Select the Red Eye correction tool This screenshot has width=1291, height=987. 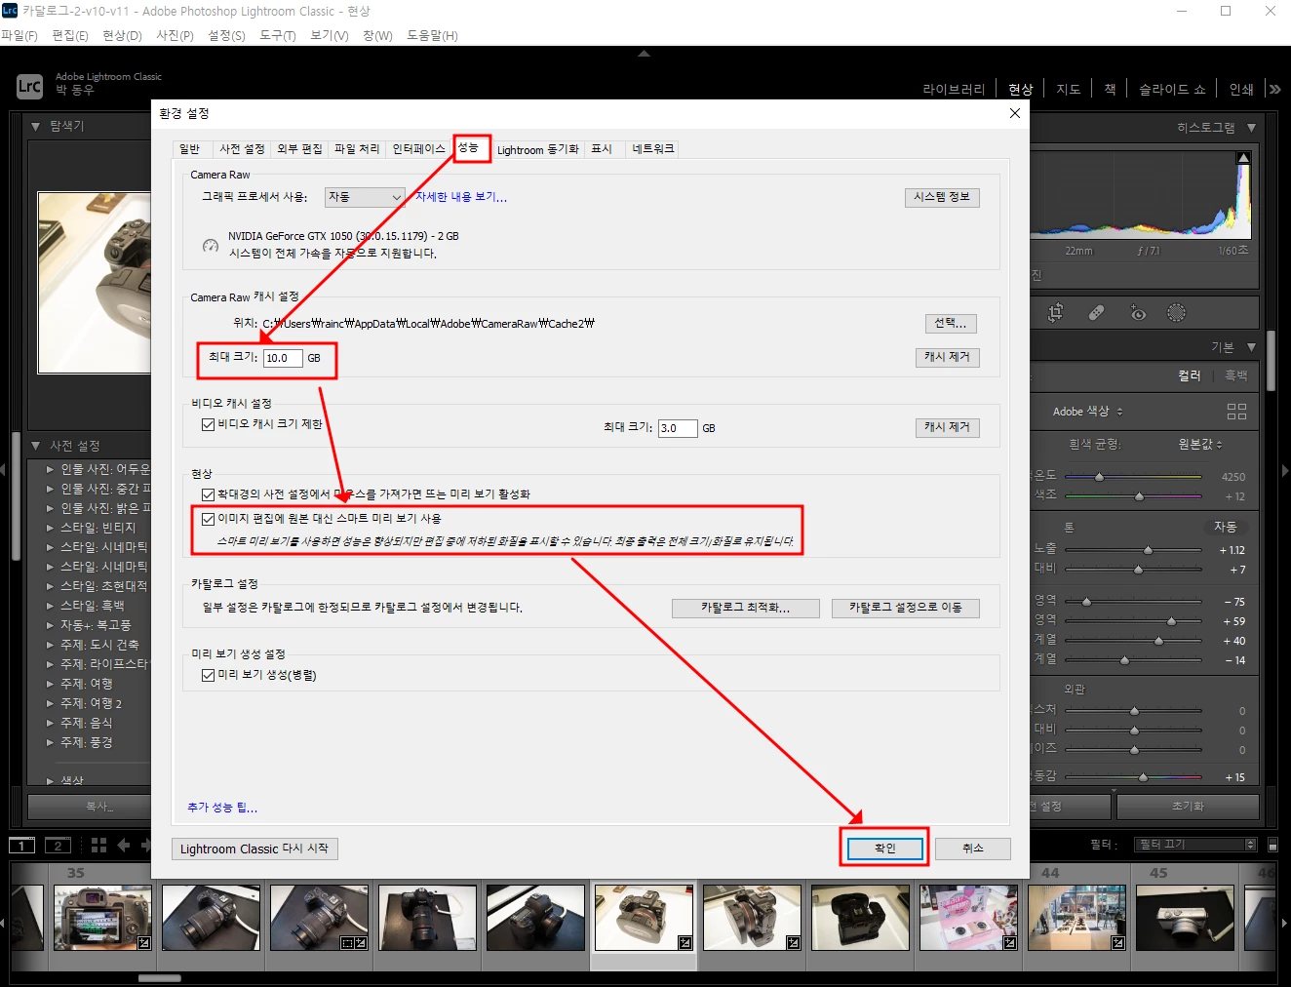tap(1137, 313)
